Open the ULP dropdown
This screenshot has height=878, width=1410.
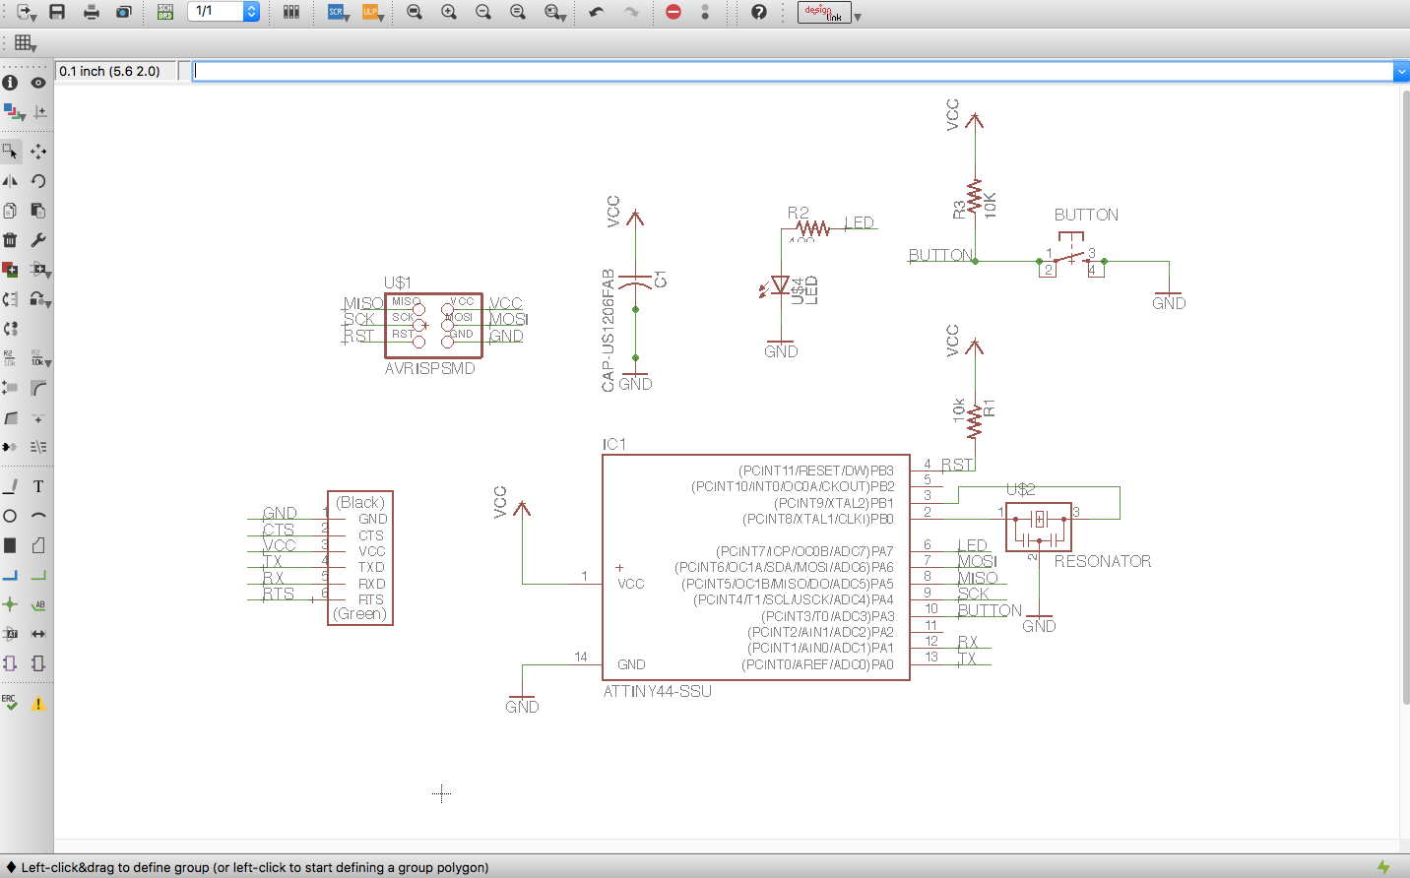tap(372, 12)
